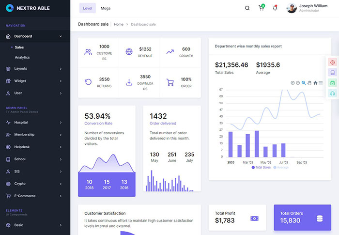Toggle Average series in chart legend
This screenshot has height=235, width=339.
(281, 167)
